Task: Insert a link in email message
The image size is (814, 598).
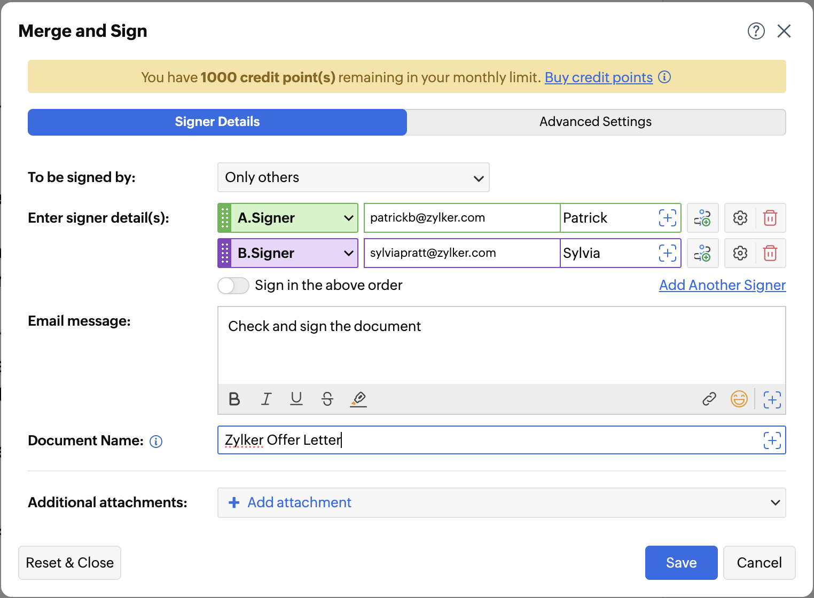Action: 709,399
